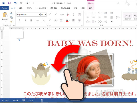
Task: Click the enclosed character circle icon
Action: tap(79, 20)
